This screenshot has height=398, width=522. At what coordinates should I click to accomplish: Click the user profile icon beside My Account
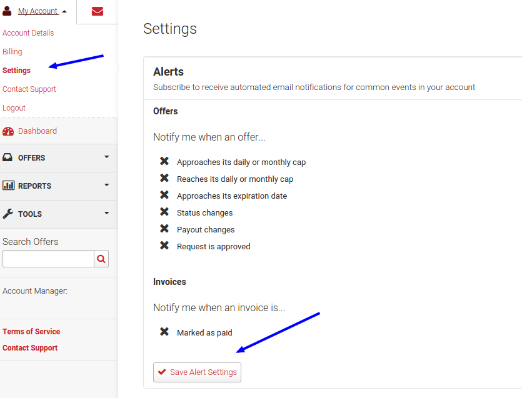7,11
